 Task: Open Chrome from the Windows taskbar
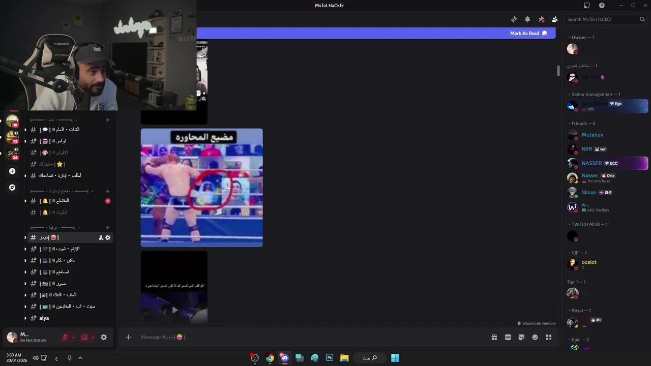click(x=270, y=358)
